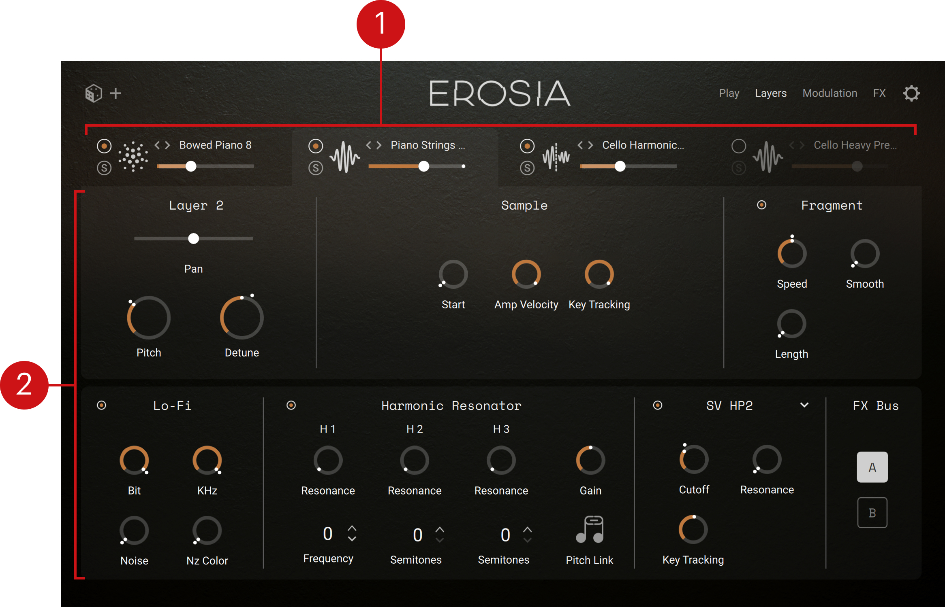The width and height of the screenshot is (945, 607).
Task: Toggle the Lo-Fi effect power button
Action: [102, 405]
